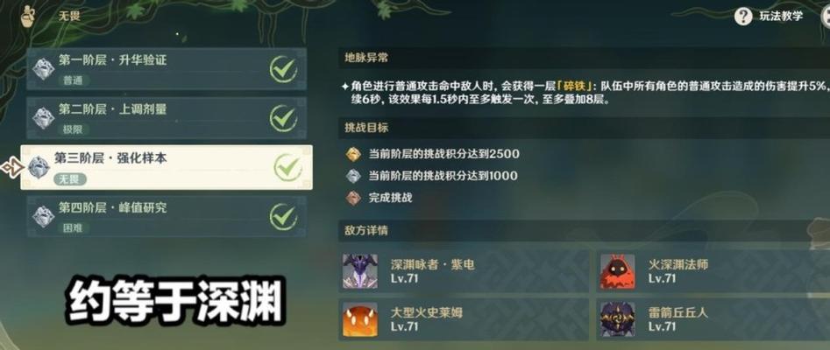This screenshot has height=350, width=830.
Task: Select the 火深渊法师 enemy portrait
Action: [617, 271]
